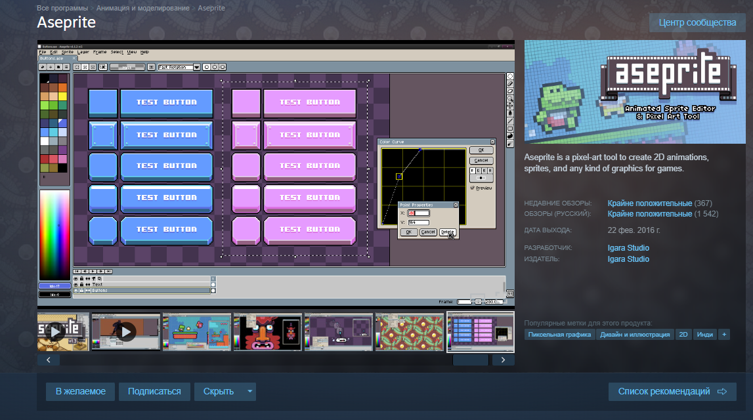Select the Move tool in Aseprite toolbox
The width and height of the screenshot is (753, 420).
[510, 106]
